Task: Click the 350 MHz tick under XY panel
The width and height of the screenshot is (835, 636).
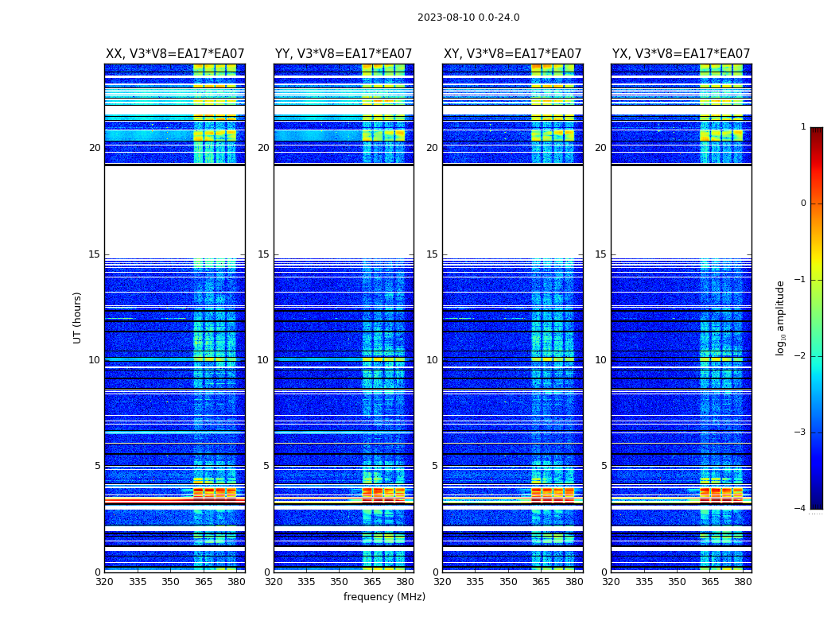Action: [x=508, y=582]
